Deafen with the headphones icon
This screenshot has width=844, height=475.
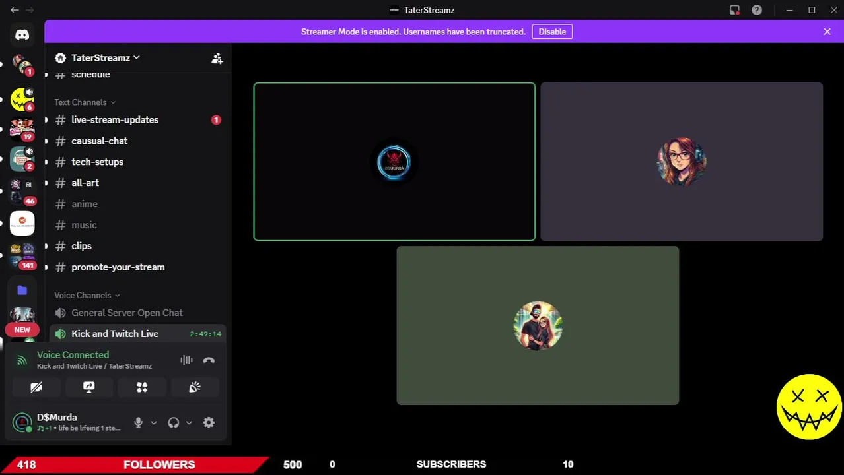174,422
